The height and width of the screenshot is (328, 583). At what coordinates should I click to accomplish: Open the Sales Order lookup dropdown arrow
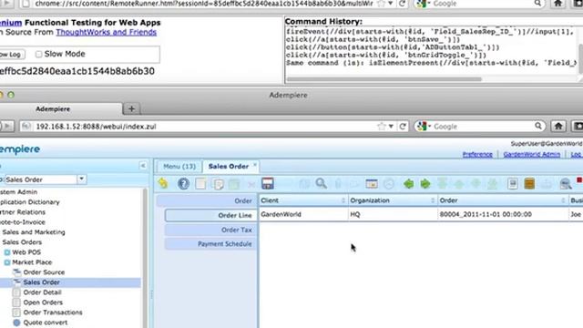point(81,179)
